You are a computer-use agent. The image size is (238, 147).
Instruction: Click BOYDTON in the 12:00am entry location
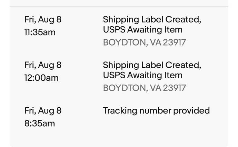124,88
